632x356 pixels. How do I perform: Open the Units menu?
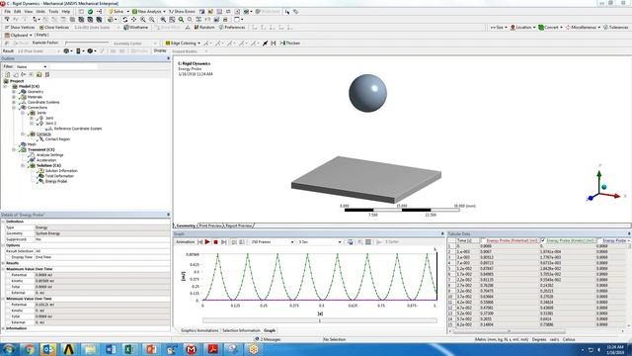pos(40,12)
